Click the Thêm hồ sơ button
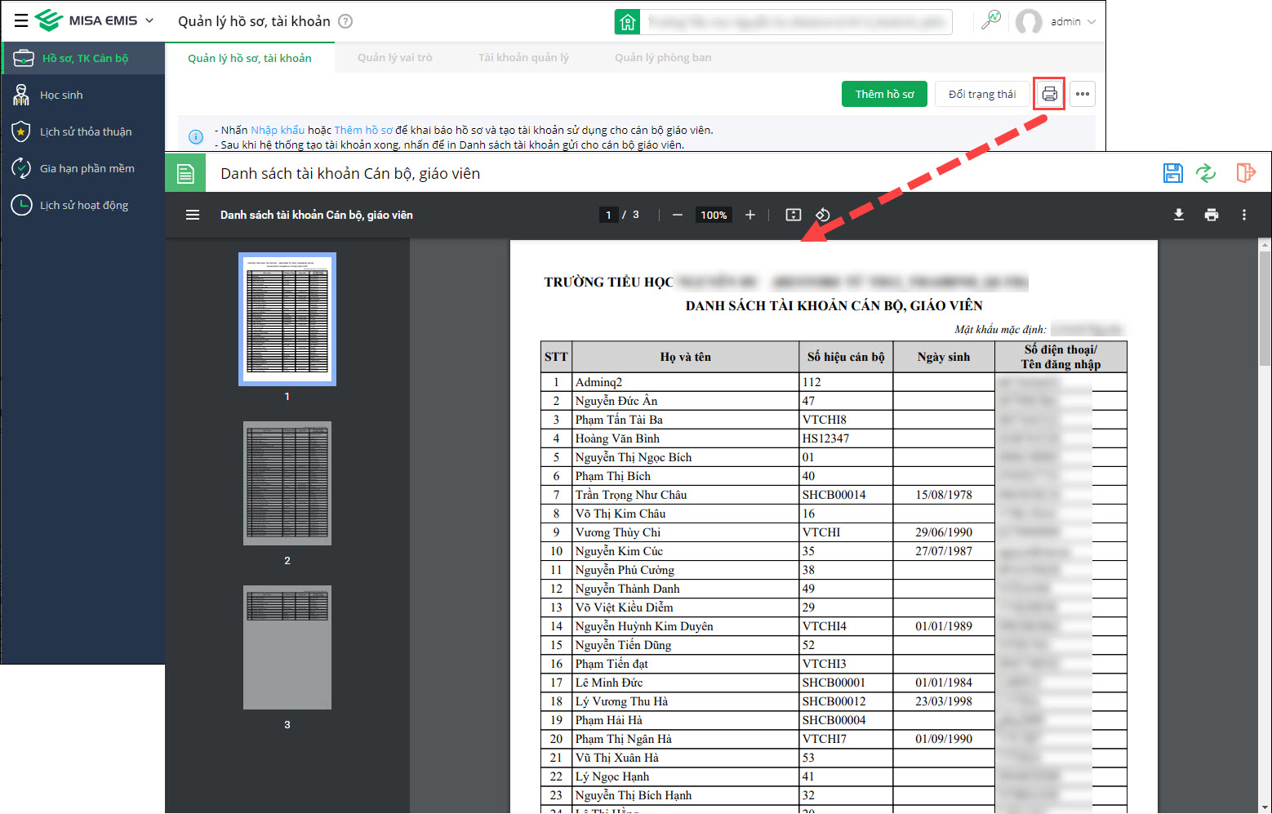 click(885, 94)
